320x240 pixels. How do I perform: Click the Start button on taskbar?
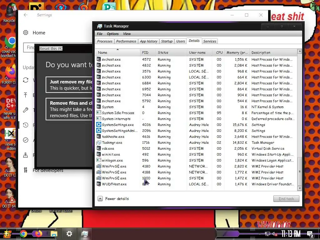[7, 234]
